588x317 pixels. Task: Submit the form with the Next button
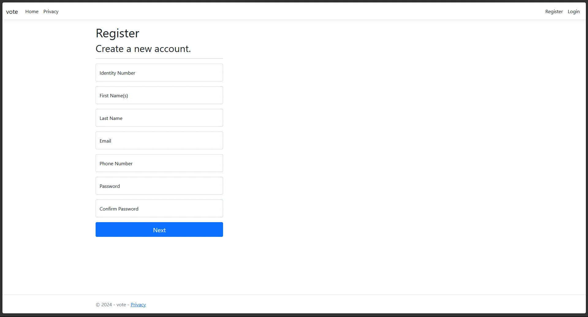(159, 229)
